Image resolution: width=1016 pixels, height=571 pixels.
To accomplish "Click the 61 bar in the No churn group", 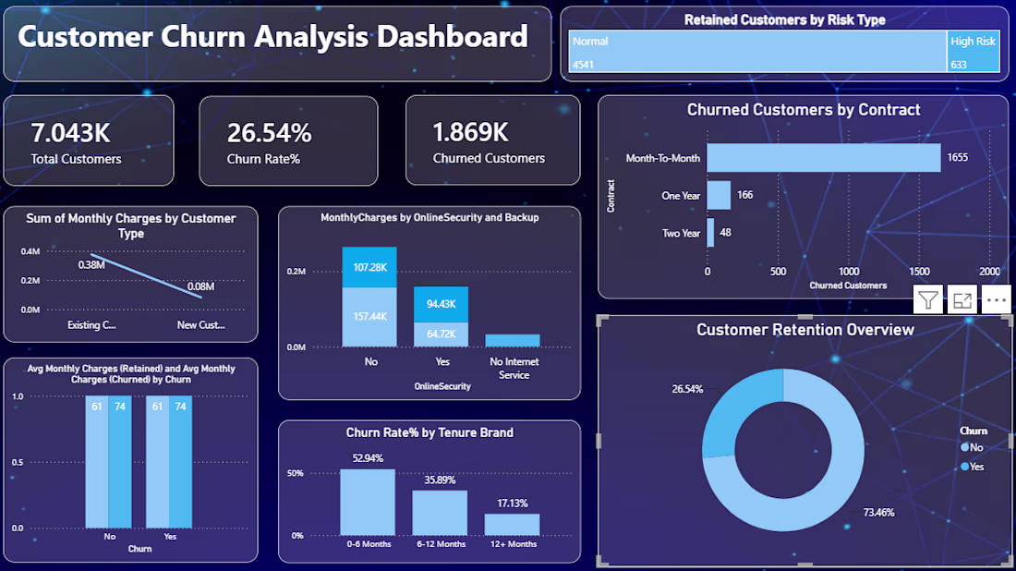I will (97, 461).
